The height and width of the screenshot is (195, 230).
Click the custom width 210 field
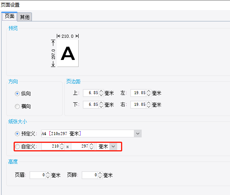click(51, 146)
